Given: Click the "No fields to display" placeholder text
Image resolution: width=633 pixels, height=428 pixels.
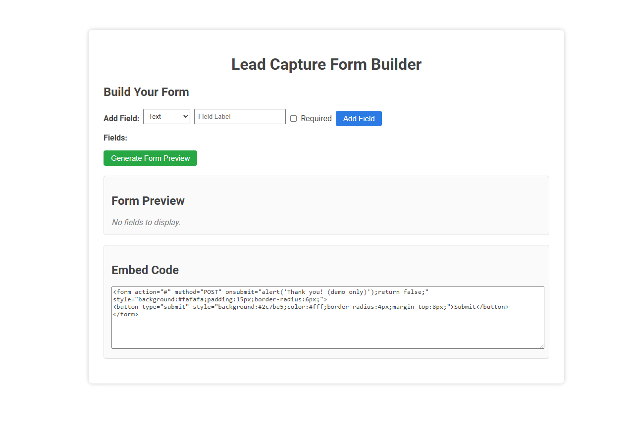Looking at the screenshot, I should [x=145, y=222].
